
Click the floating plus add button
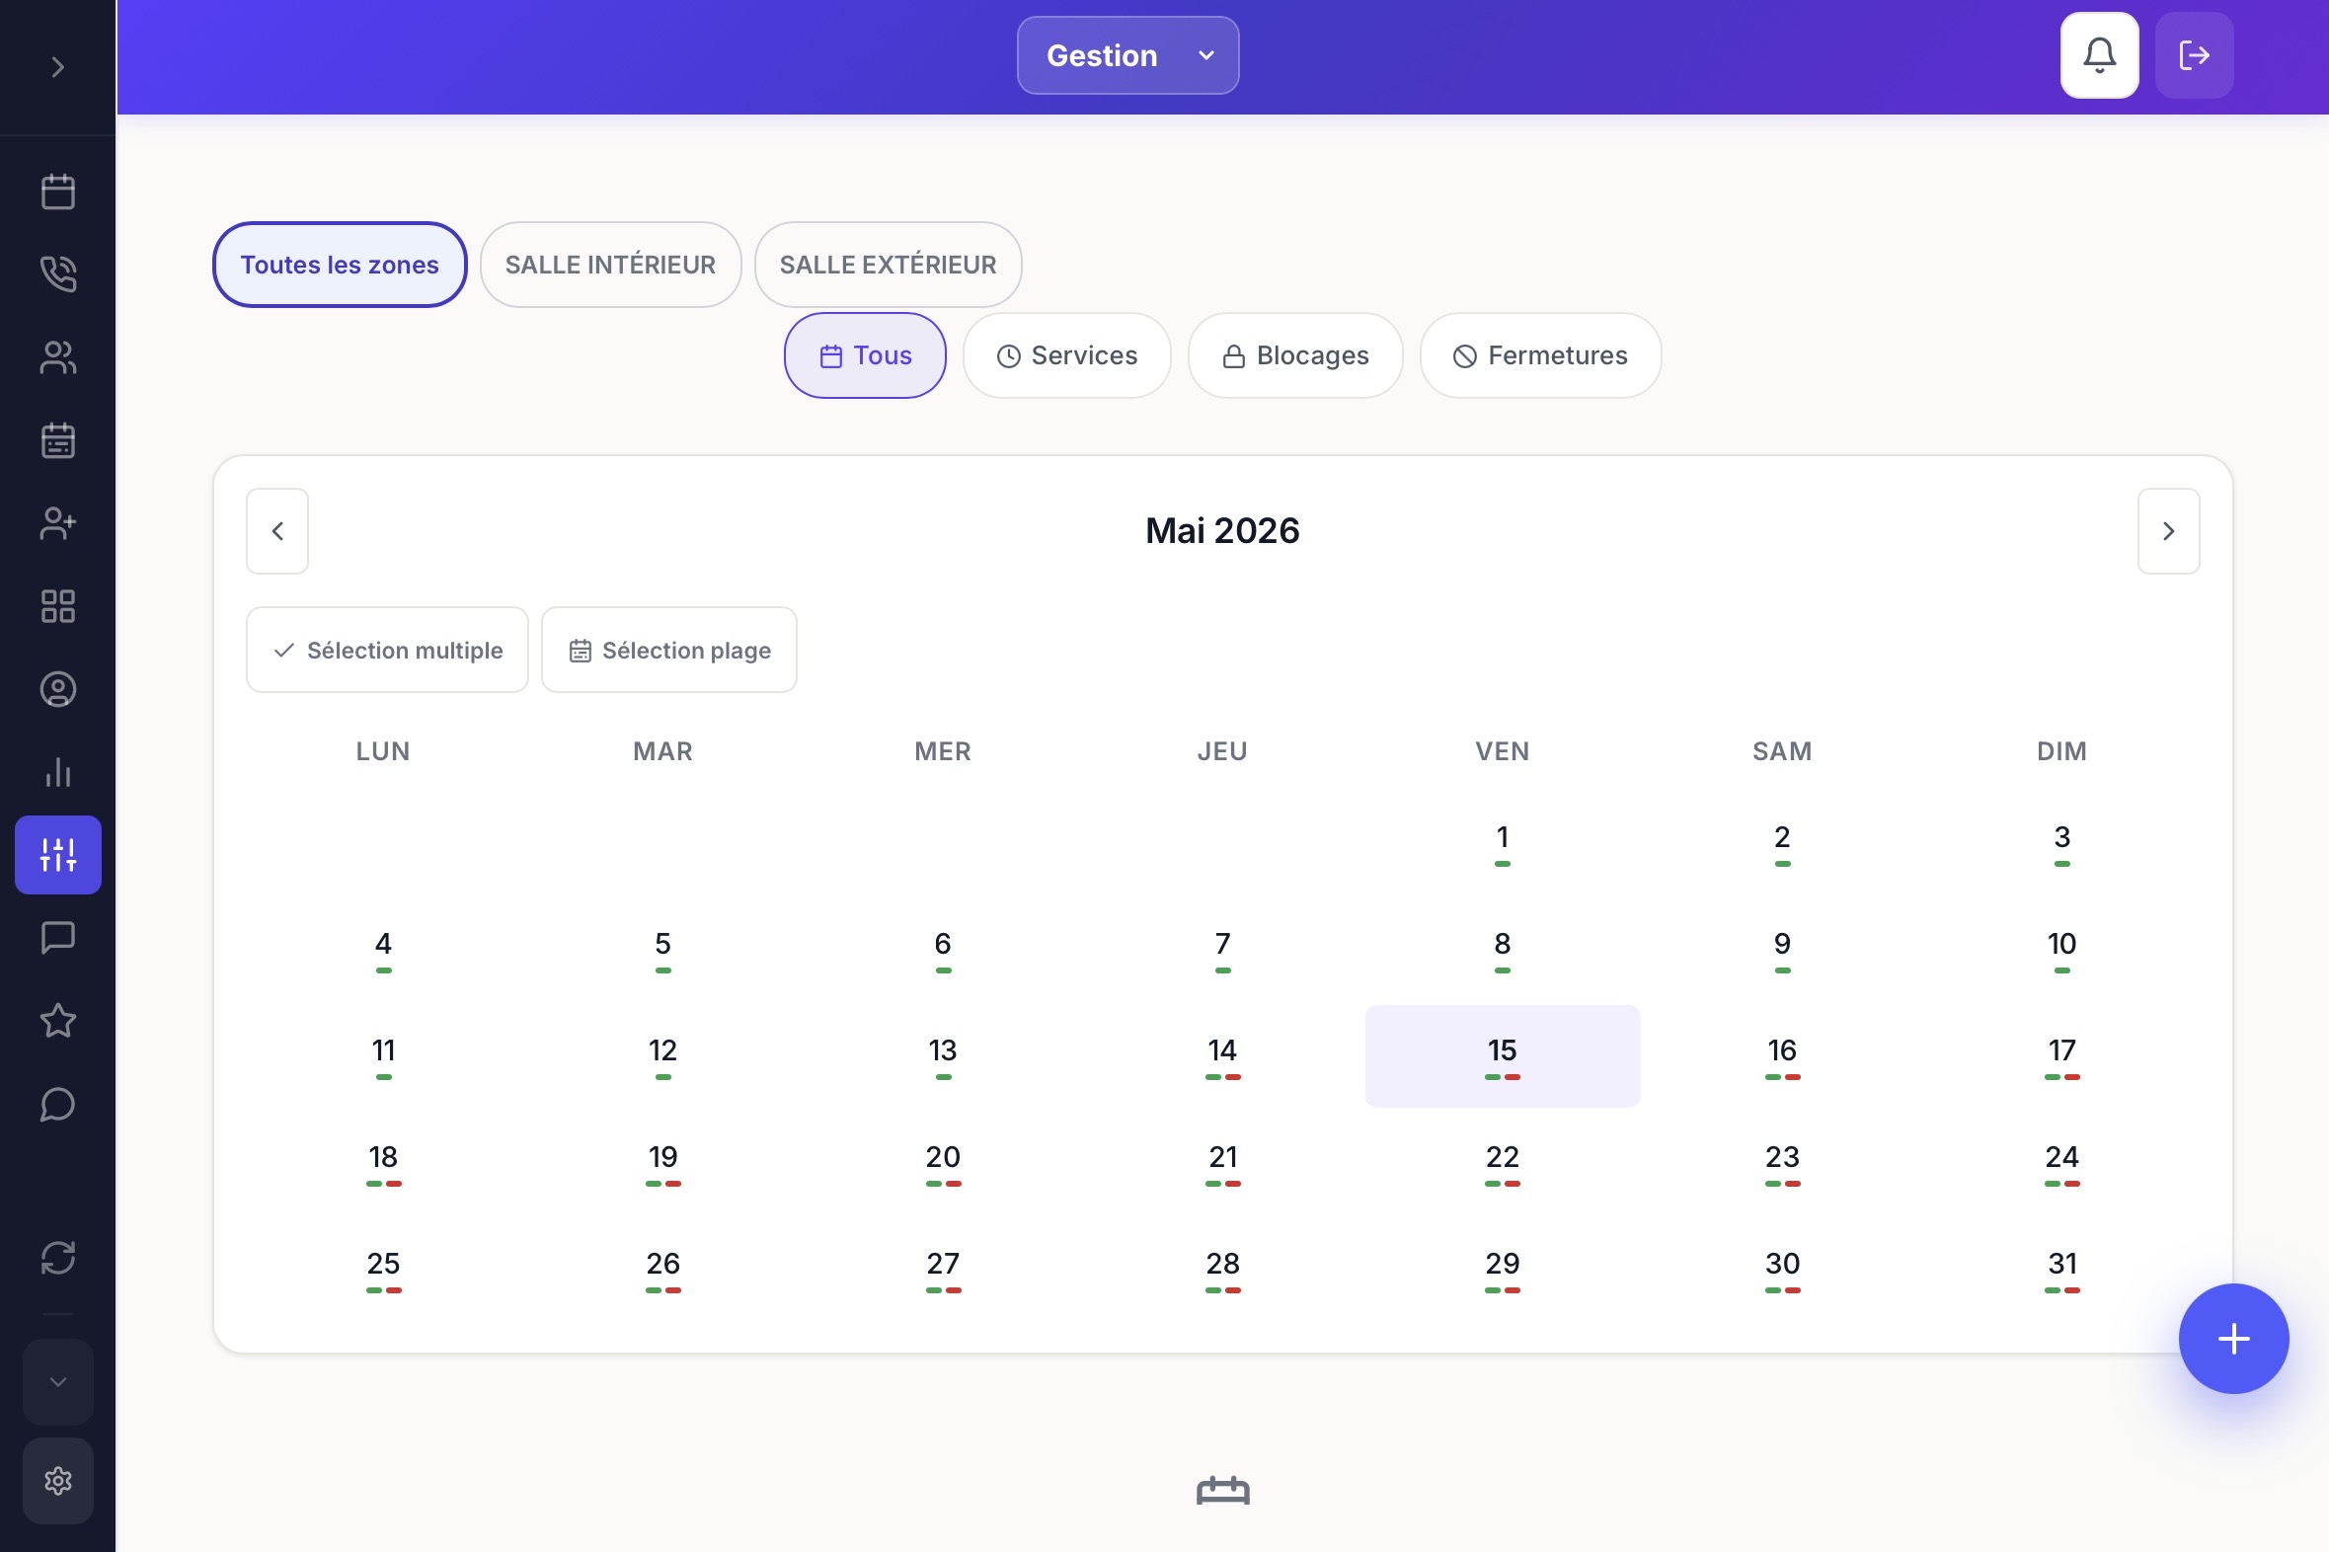pos(2234,1339)
